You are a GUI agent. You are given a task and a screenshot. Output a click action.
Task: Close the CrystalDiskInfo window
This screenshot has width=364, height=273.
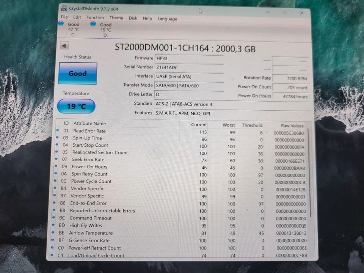(302, 13)
